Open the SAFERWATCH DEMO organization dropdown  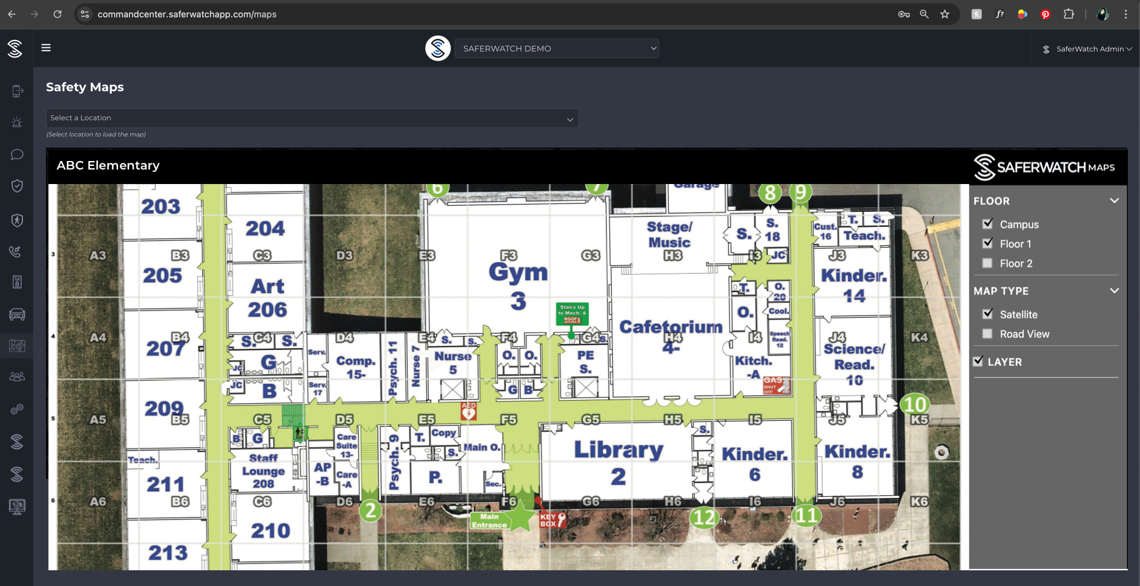pos(556,48)
